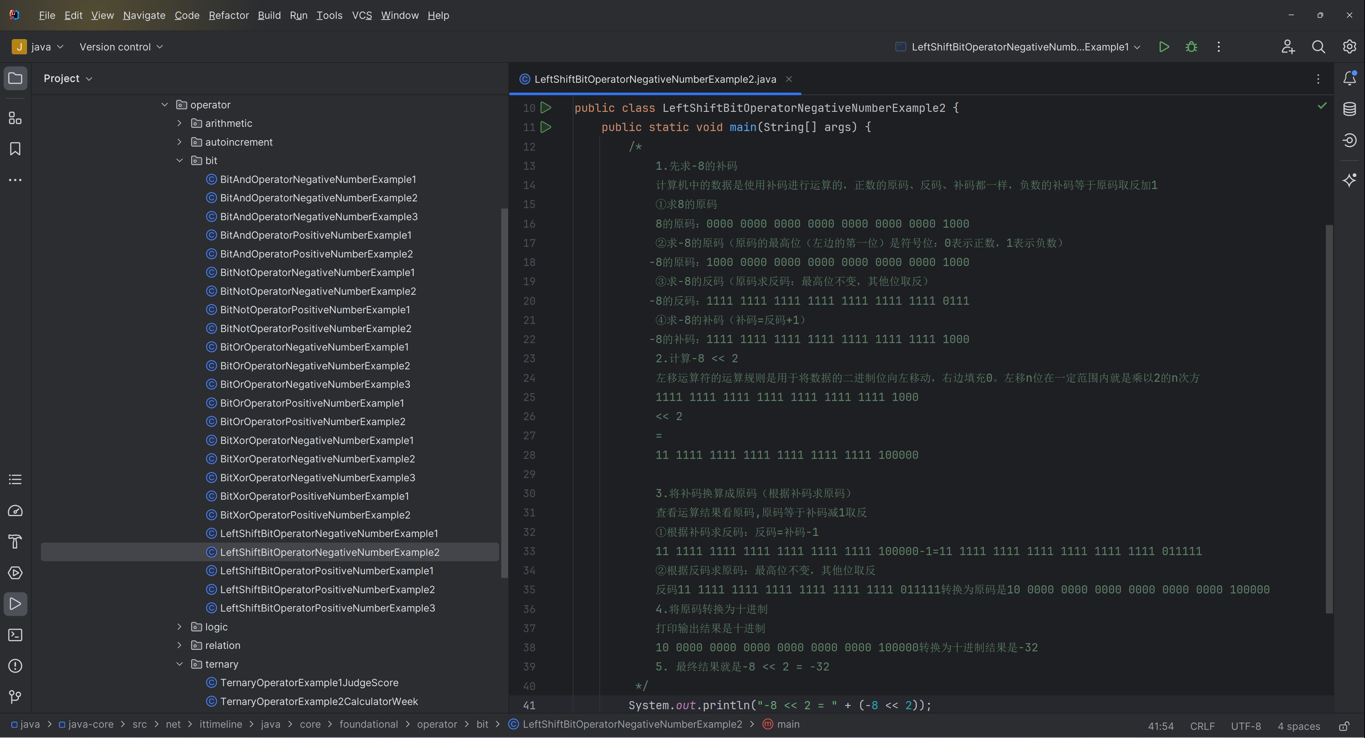
Task: Click the UTF-8 encoding in status bar
Action: coord(1246,726)
